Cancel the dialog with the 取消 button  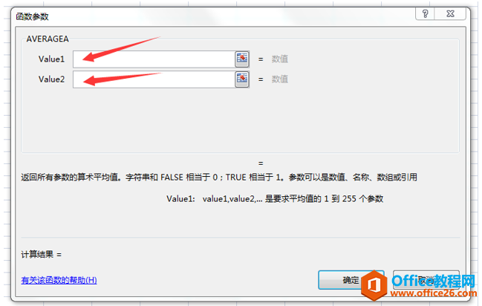click(x=426, y=280)
